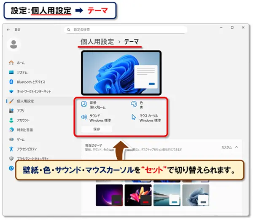Click the 設定 window title text
The image size is (253, 220).
pyautogui.click(x=17, y=30)
